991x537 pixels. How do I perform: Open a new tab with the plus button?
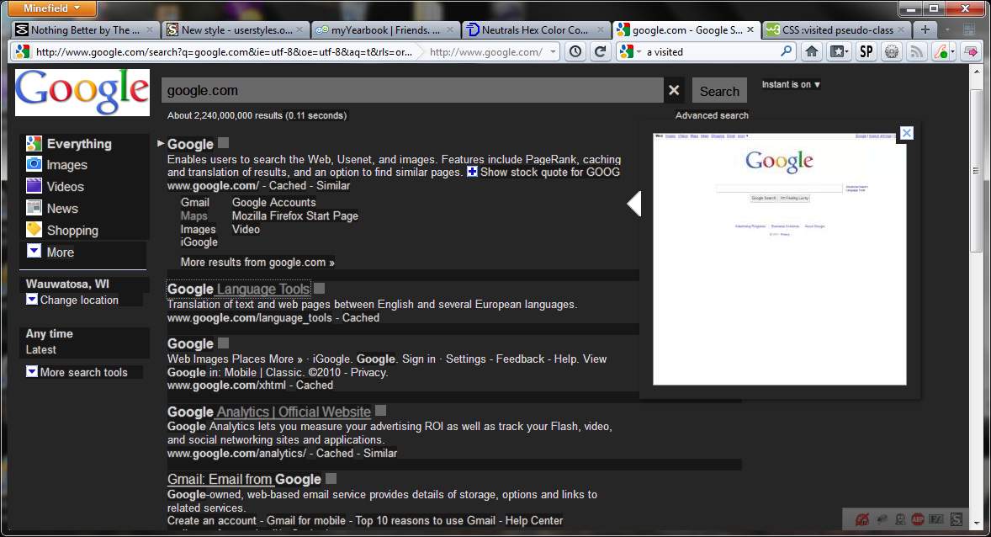pos(925,29)
